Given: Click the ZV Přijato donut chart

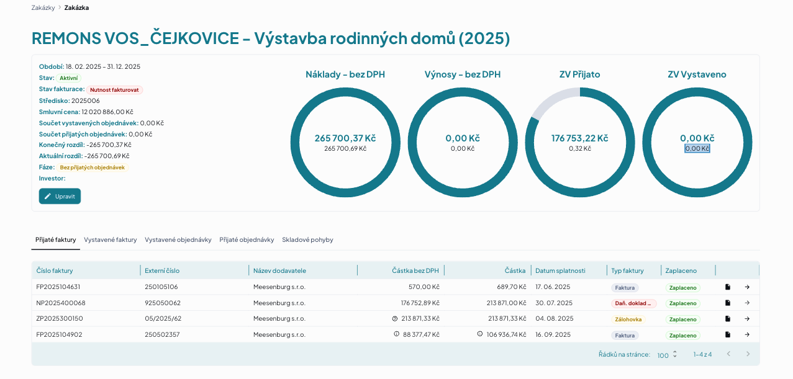Looking at the screenshot, I should coord(580,143).
